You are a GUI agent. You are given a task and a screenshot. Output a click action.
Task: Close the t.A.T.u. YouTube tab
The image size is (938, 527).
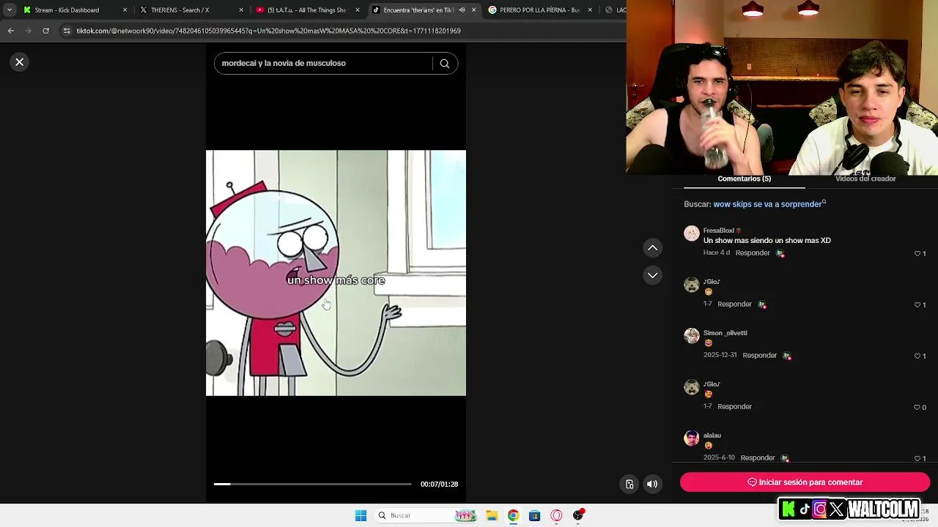pyautogui.click(x=358, y=10)
